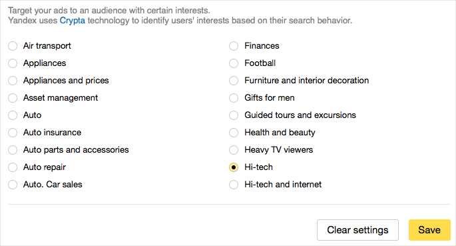Select the Air transport radio option
Viewport: 456px width, 246px height.
13,46
